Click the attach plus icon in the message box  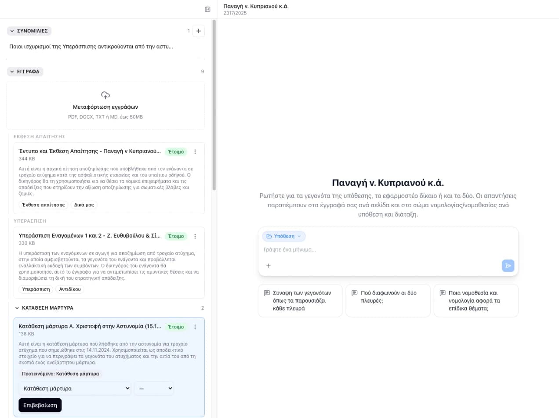(269, 266)
